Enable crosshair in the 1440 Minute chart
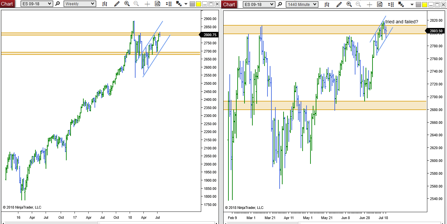Image resolution: width=447 pixels, height=224 pixels. (x=370, y=5)
